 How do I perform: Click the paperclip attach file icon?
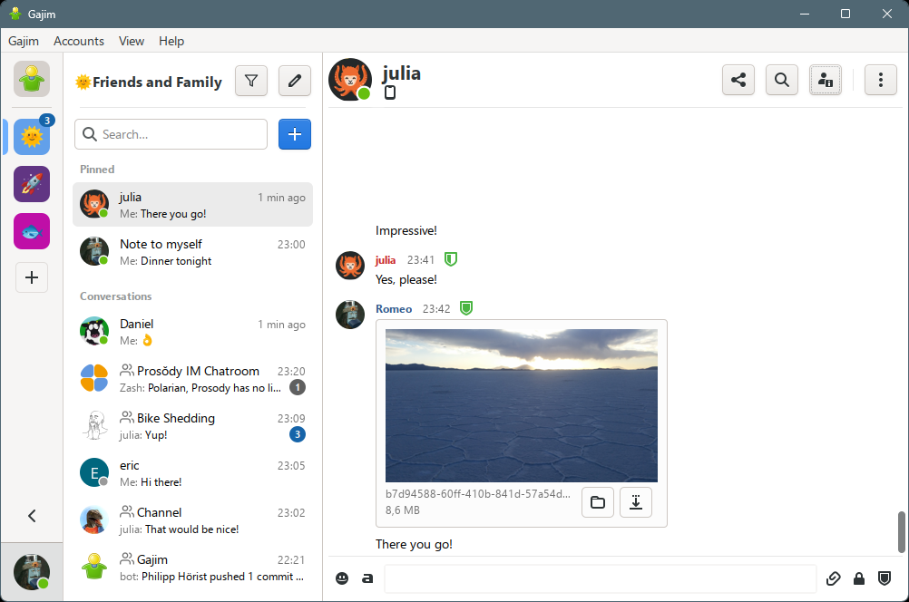[833, 578]
